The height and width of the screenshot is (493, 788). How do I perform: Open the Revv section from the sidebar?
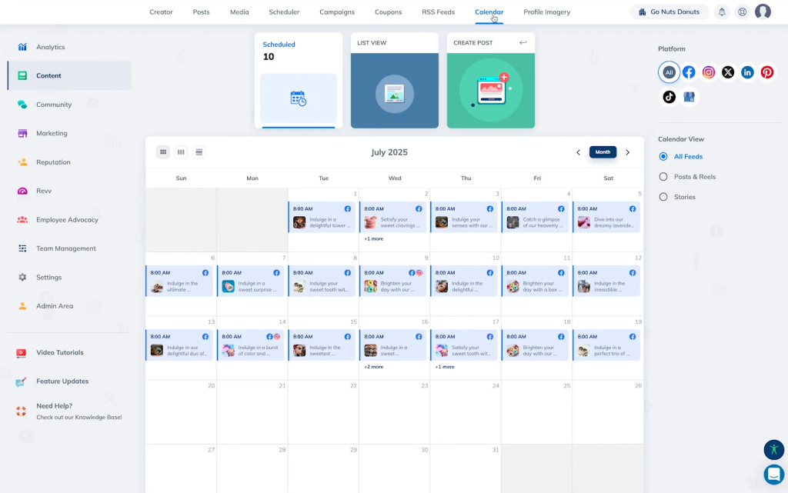[42, 191]
